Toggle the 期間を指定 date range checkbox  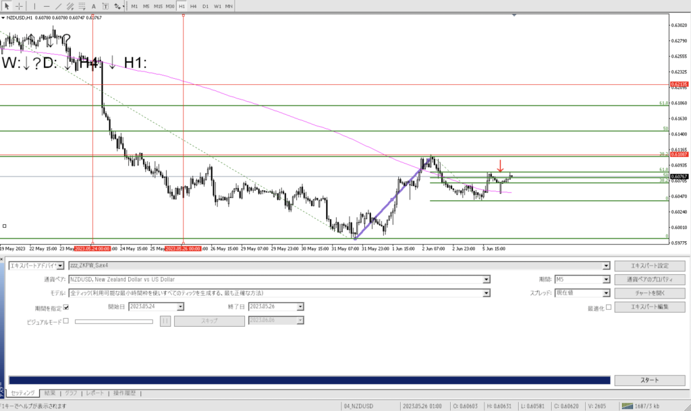click(66, 307)
